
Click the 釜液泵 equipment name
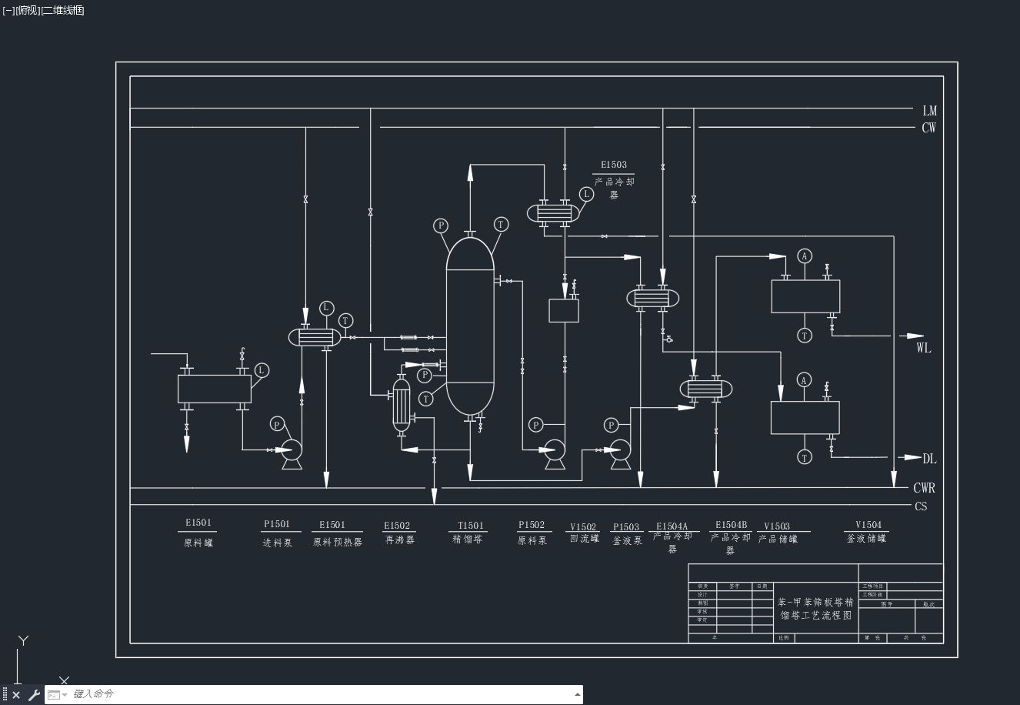pos(627,541)
